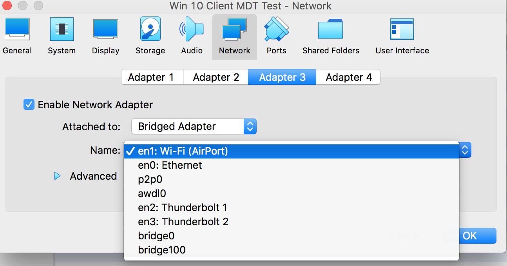Open the Attached to Bridged Adapter dropdown
This screenshot has height=266, width=507.
pos(194,126)
